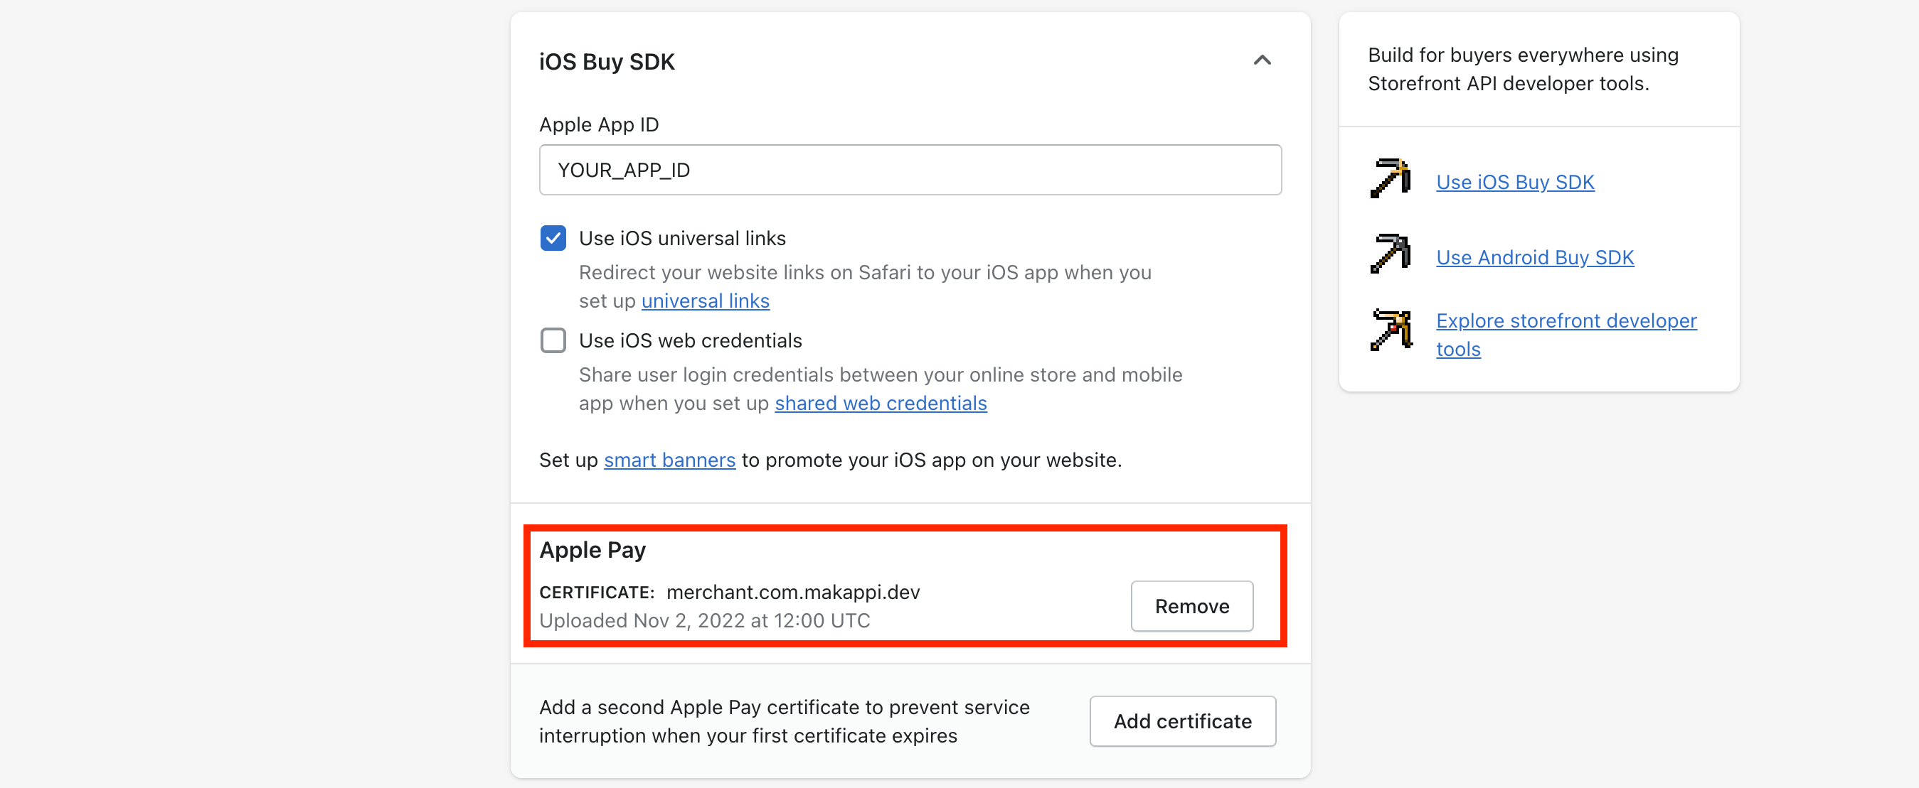The image size is (1919, 788).
Task: Select the merchant.com.makappi.dev certificate name
Action: pos(792,592)
